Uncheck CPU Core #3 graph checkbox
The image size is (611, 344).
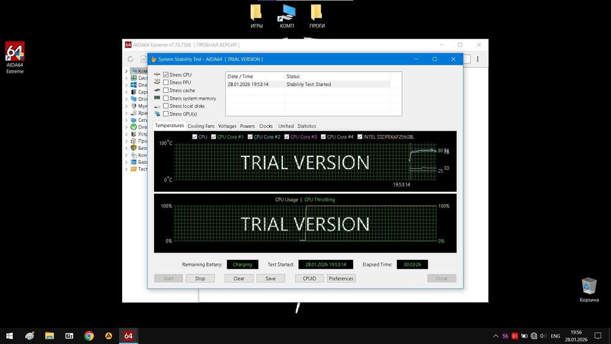click(287, 137)
